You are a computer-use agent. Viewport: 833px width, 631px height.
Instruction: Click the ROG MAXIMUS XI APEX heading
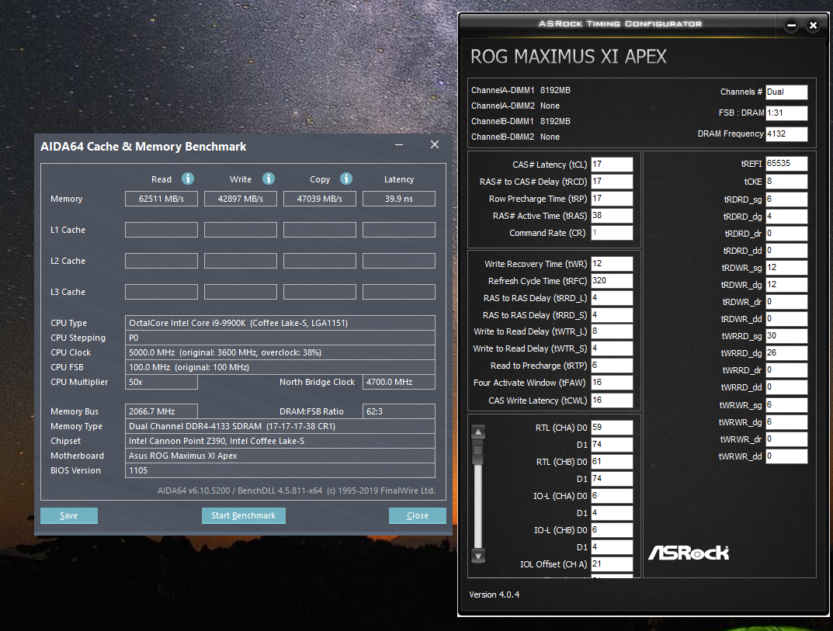click(568, 57)
